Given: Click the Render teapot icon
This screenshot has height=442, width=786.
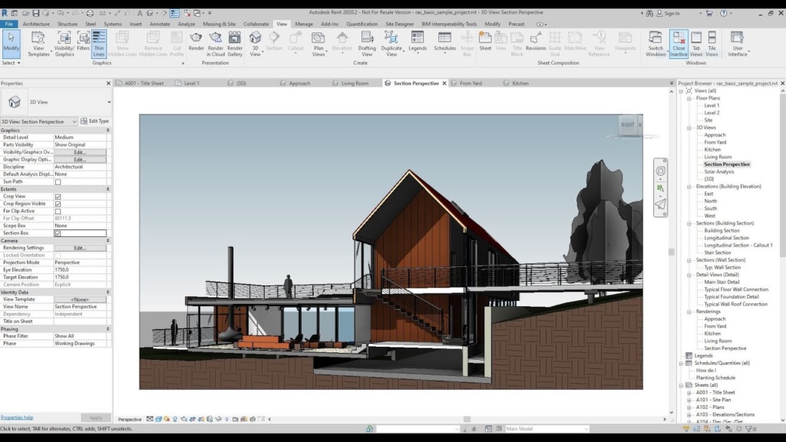Looking at the screenshot, I should (x=196, y=41).
